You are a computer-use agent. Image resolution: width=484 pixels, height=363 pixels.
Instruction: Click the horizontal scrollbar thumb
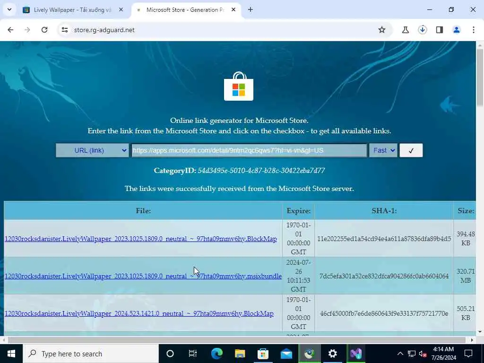[x=237, y=340]
